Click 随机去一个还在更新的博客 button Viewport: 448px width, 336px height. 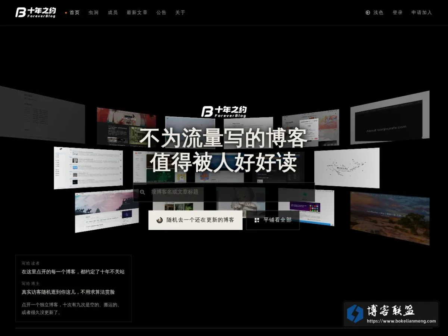pyautogui.click(x=195, y=220)
